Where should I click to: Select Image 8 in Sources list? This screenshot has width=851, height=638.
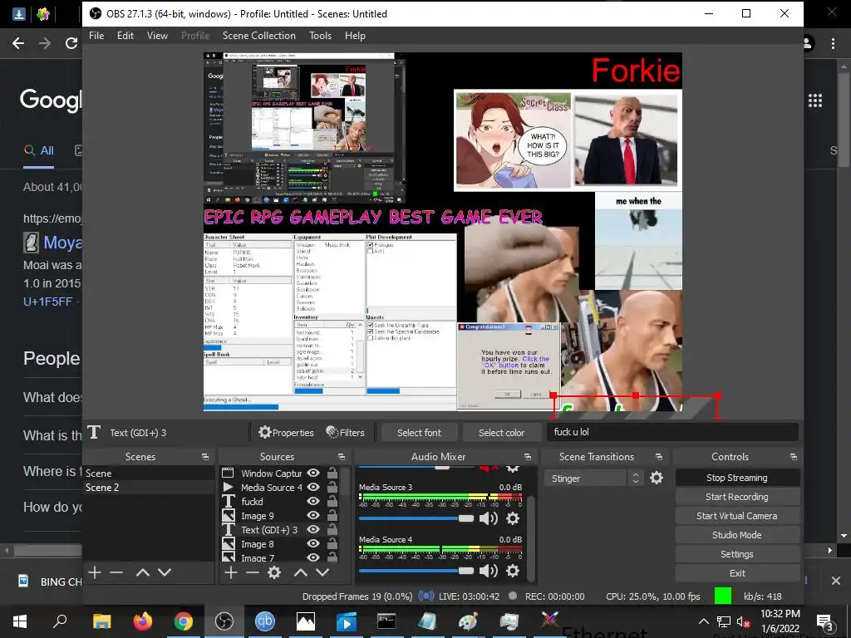coord(258,543)
